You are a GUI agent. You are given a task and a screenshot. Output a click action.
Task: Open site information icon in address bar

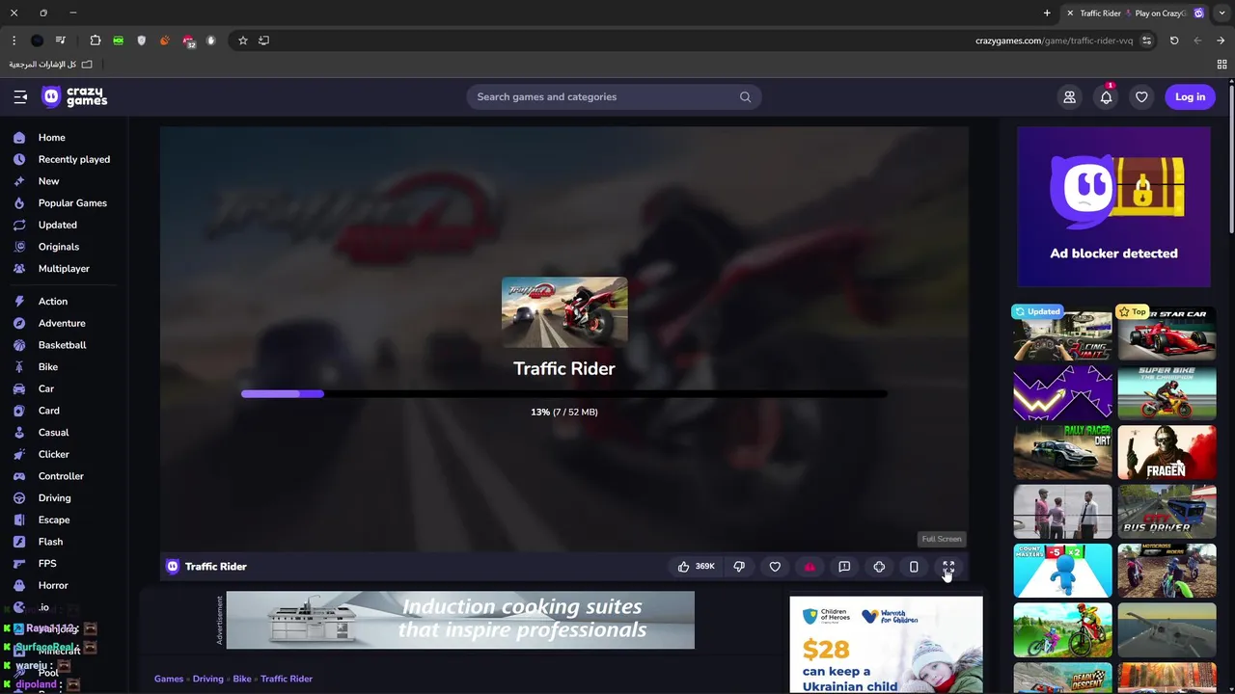pos(1146,40)
